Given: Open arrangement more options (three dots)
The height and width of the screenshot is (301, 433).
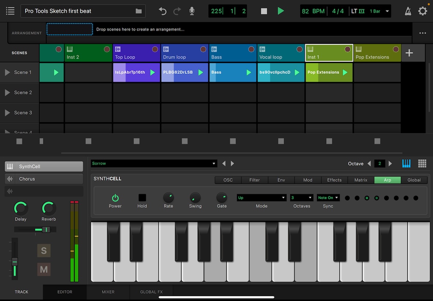Looking at the screenshot, I should 422,33.
